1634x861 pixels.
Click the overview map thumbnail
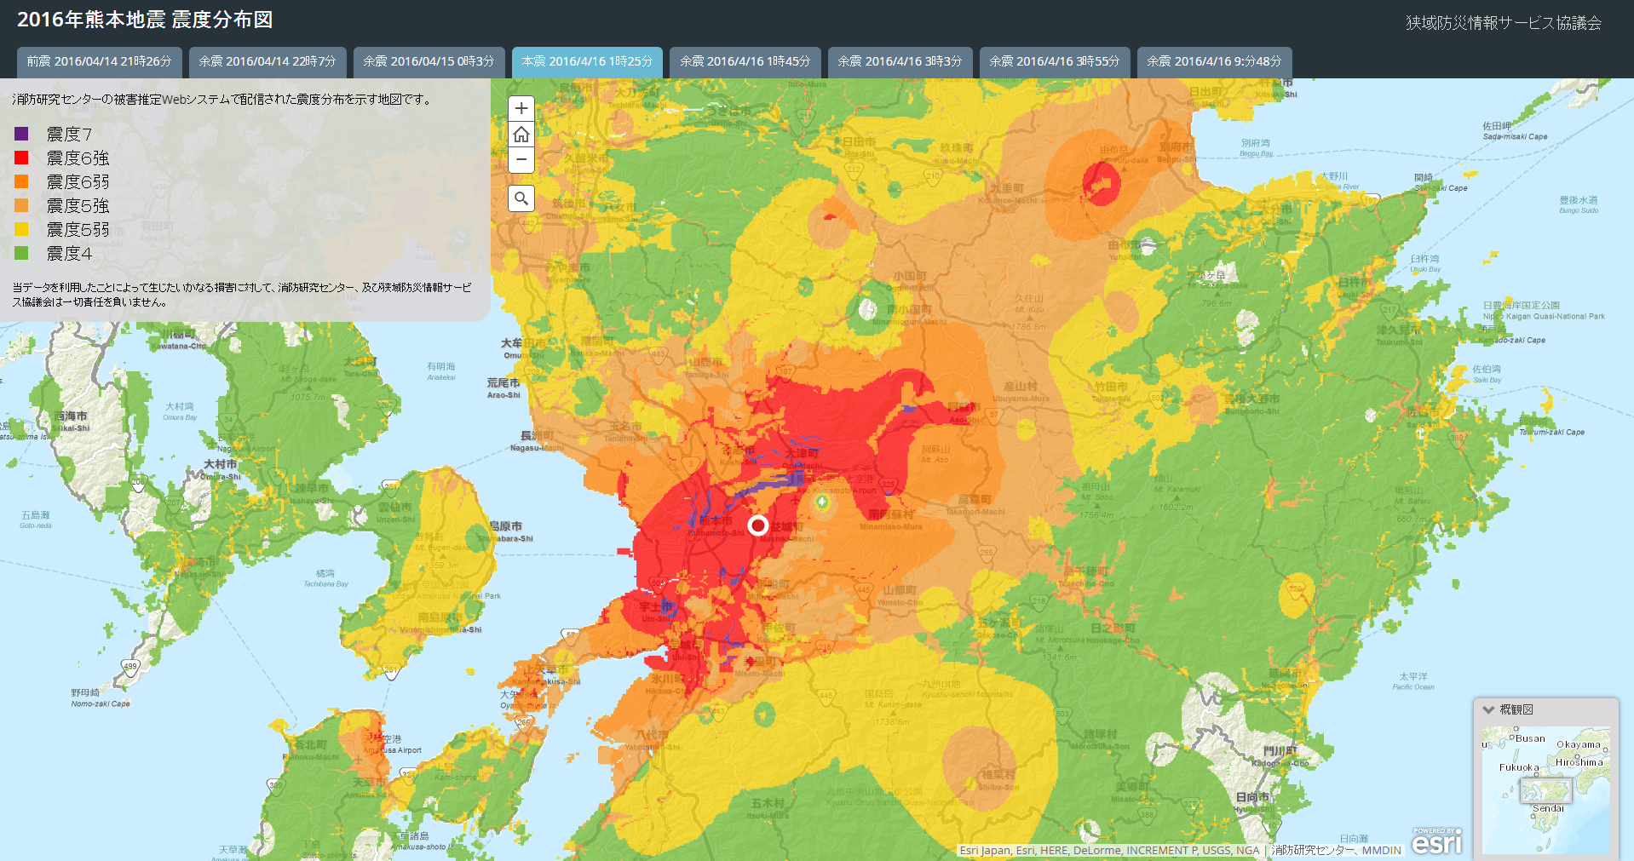(x=1545, y=789)
